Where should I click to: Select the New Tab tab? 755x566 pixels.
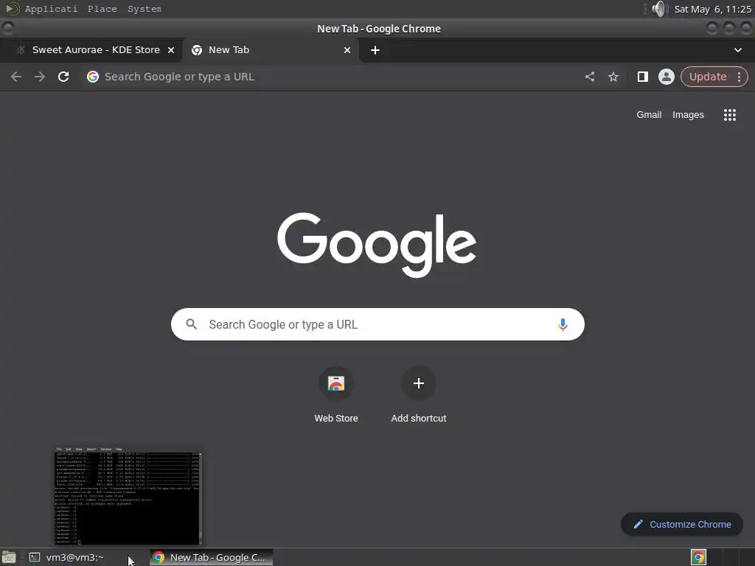(x=270, y=50)
